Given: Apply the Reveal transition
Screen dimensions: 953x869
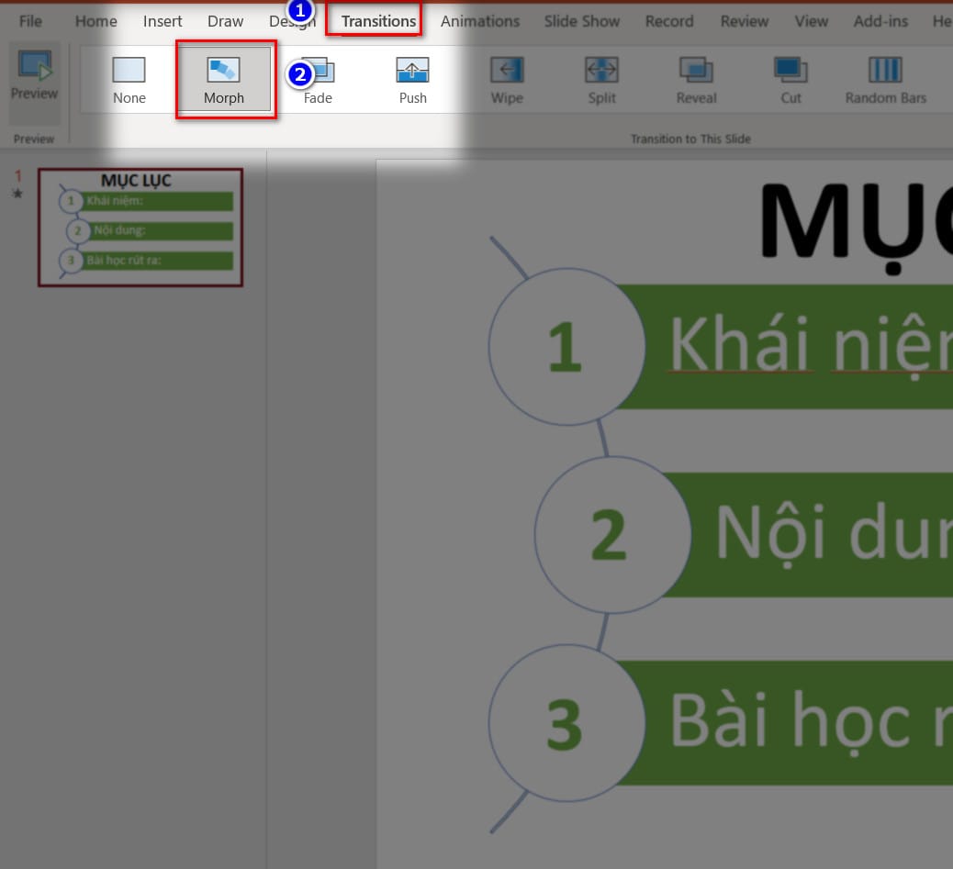Looking at the screenshot, I should pyautogui.click(x=697, y=80).
